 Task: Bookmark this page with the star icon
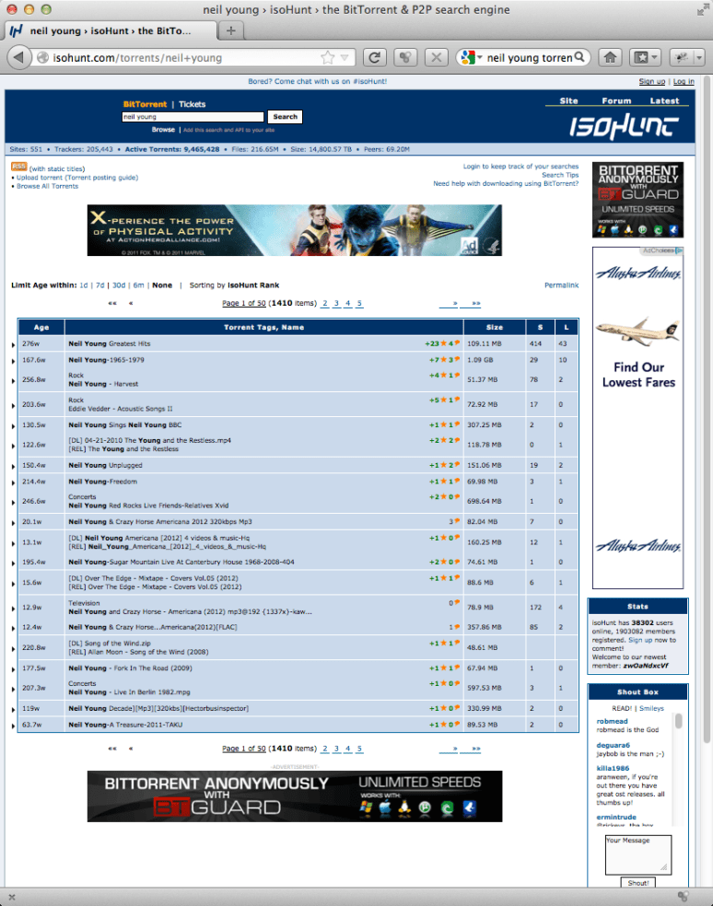pyautogui.click(x=328, y=57)
